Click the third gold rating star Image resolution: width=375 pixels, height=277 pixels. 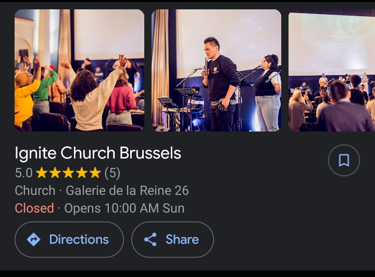(x=68, y=173)
